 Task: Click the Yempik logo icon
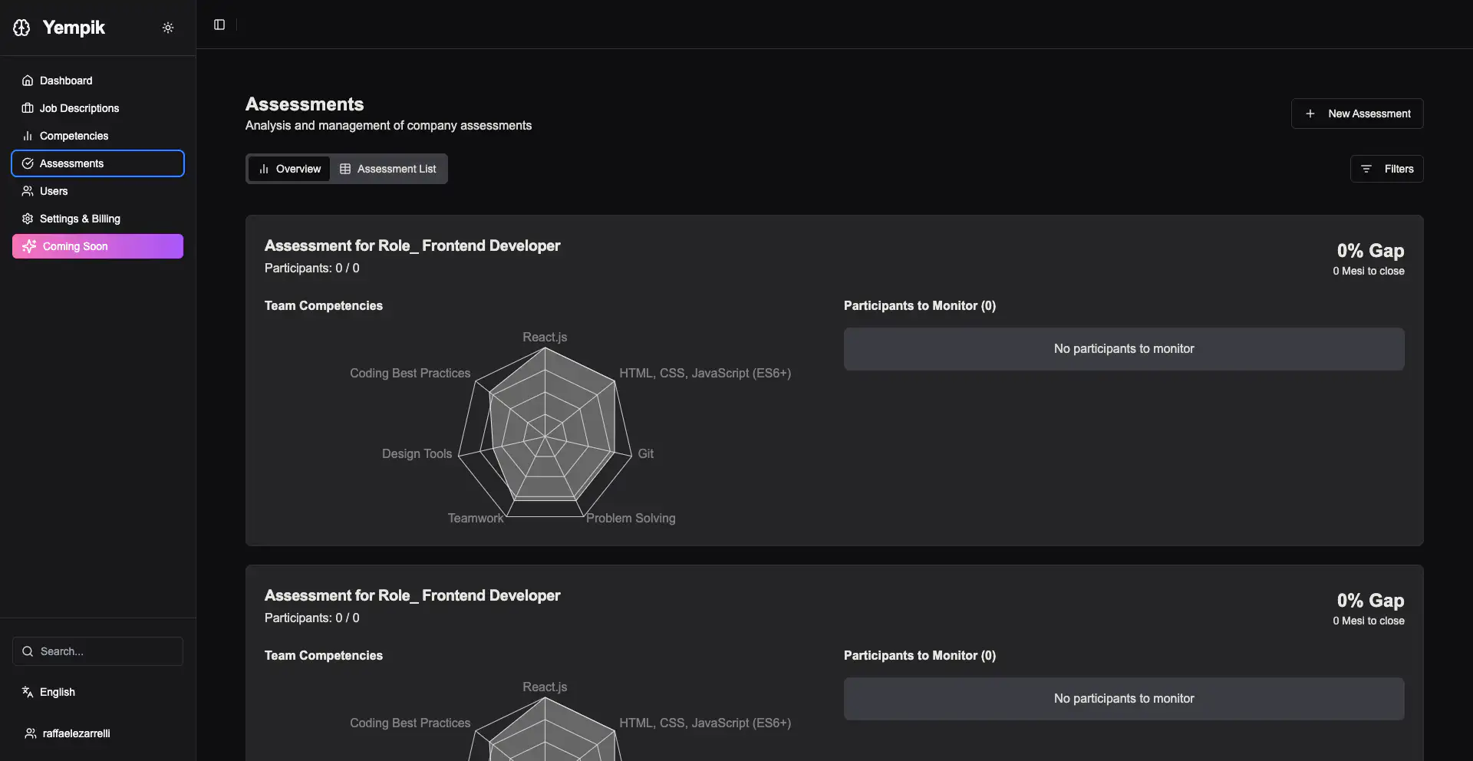(x=21, y=28)
